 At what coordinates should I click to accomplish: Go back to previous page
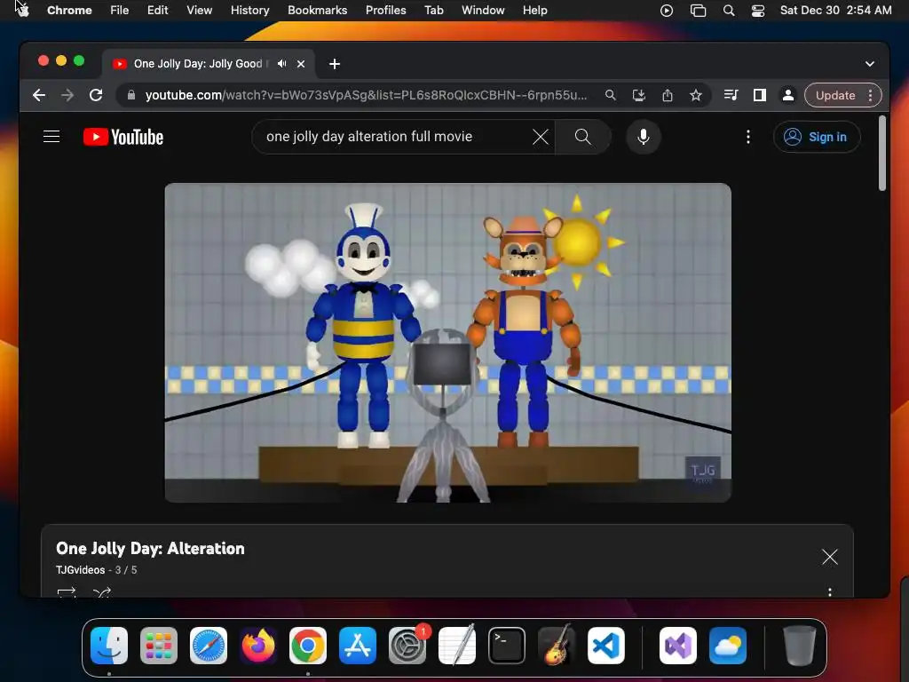point(39,95)
